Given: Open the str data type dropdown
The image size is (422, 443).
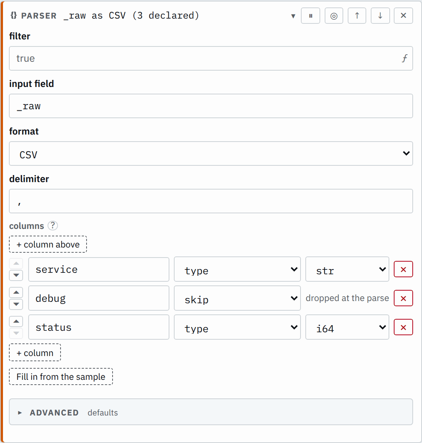Looking at the screenshot, I should pos(347,269).
